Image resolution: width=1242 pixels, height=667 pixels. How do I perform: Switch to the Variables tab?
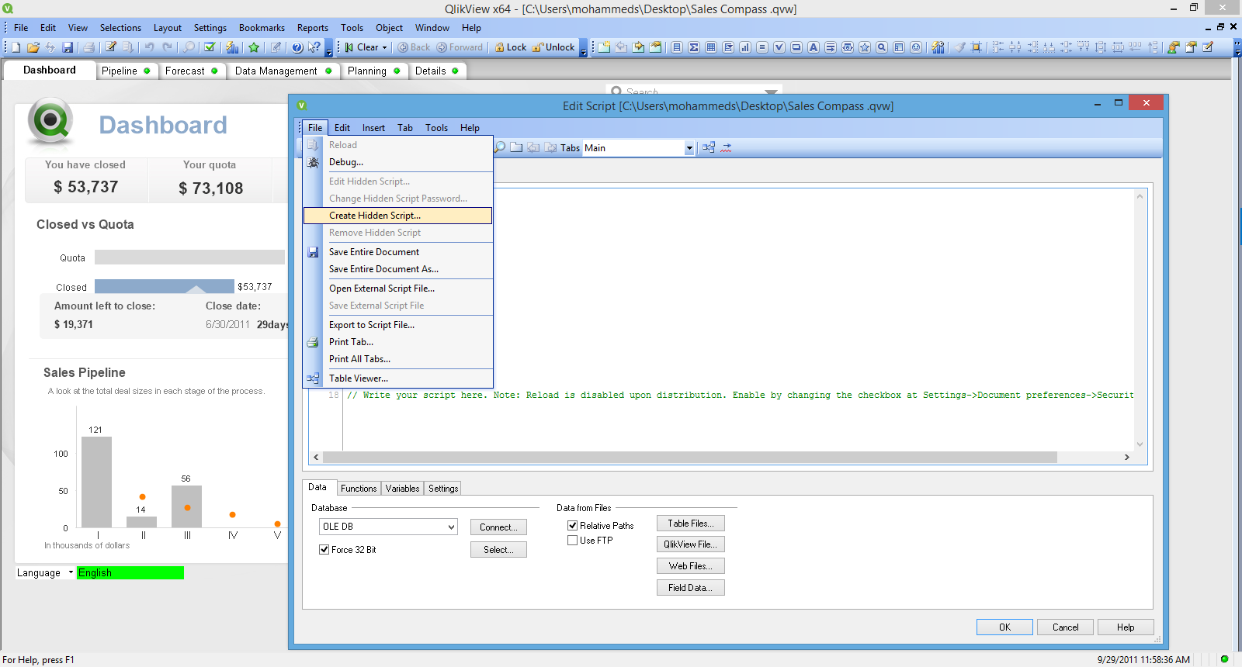point(402,489)
